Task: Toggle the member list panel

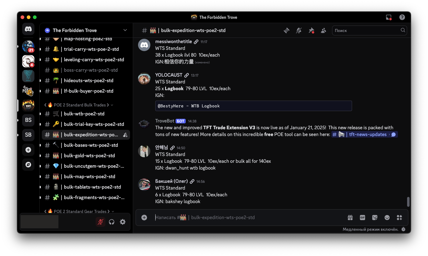Action: coord(323,30)
